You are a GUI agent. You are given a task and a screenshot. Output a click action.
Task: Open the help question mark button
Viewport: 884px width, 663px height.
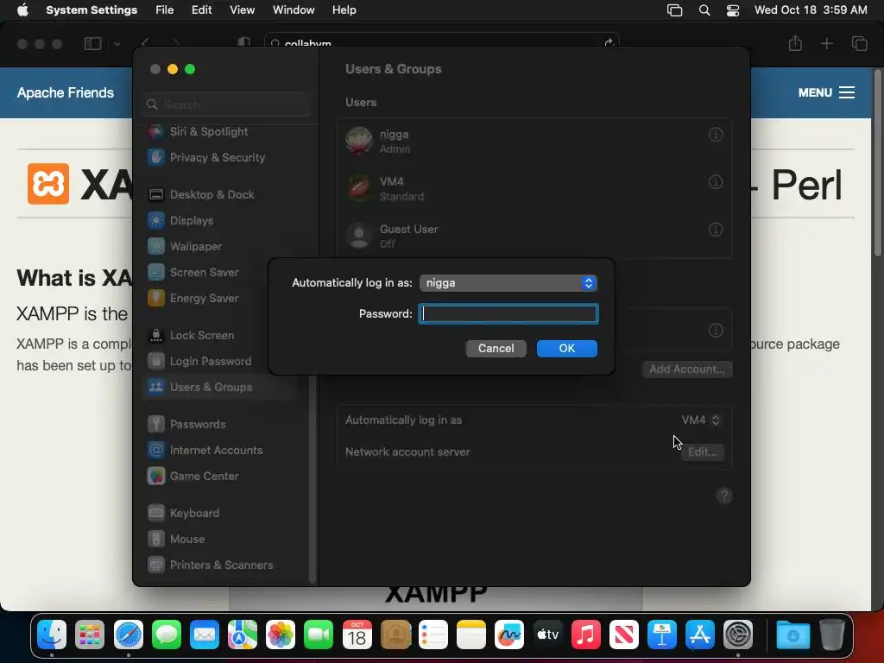724,496
